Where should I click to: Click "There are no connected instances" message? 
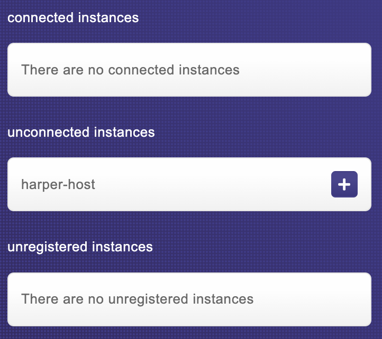130,70
